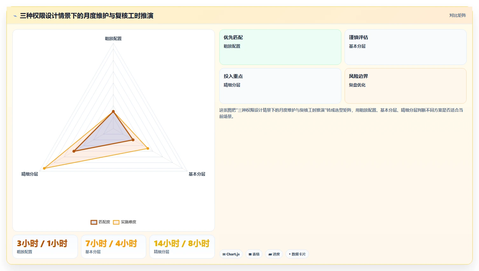
Task: Click the data point on 粗放配置 axis
Action: 113,111
